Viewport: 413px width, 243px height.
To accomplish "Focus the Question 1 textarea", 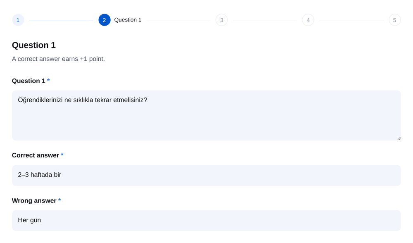I will tap(206, 115).
